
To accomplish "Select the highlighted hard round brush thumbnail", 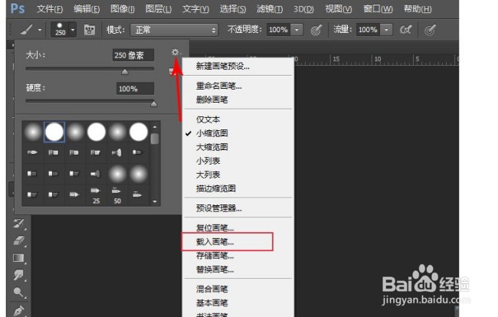I will [x=54, y=132].
